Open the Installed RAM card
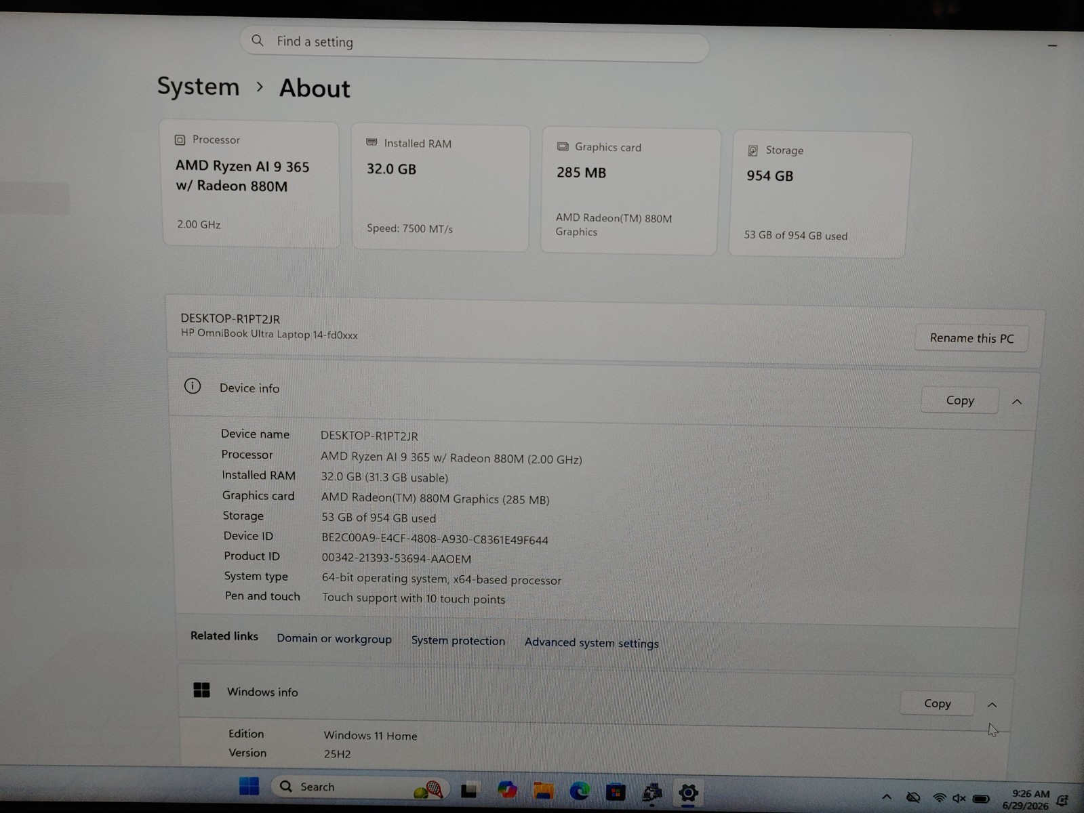This screenshot has width=1084, height=813. pyautogui.click(x=440, y=188)
